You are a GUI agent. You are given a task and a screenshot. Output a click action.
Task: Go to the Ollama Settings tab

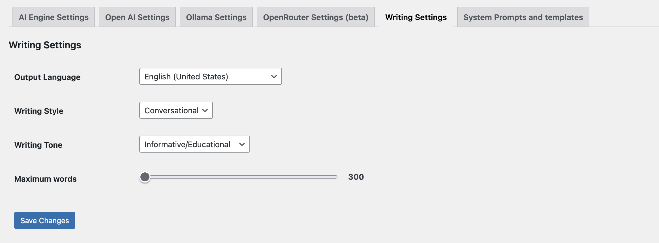[216, 17]
